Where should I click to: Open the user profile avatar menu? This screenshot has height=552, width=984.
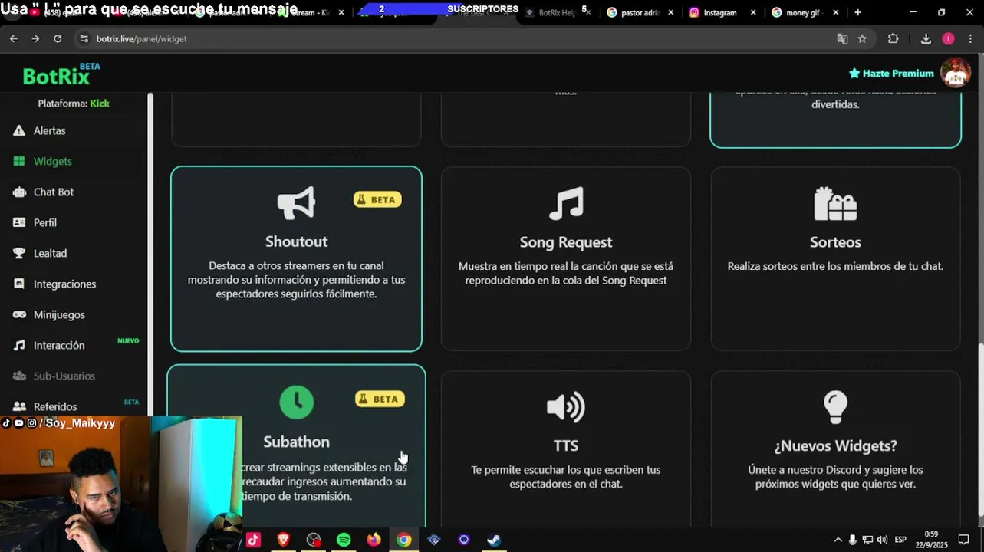click(x=956, y=74)
